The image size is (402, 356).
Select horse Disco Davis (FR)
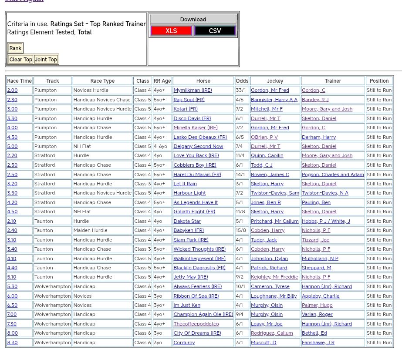[192, 118]
